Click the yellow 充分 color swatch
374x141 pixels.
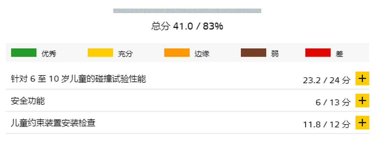(100, 53)
